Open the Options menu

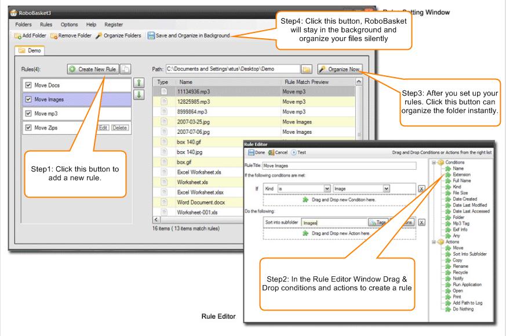[x=69, y=24]
